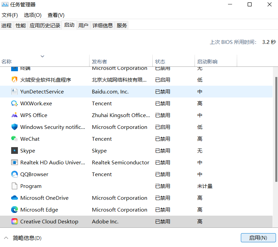Click publisher Realtek Semiconductor

(121, 163)
